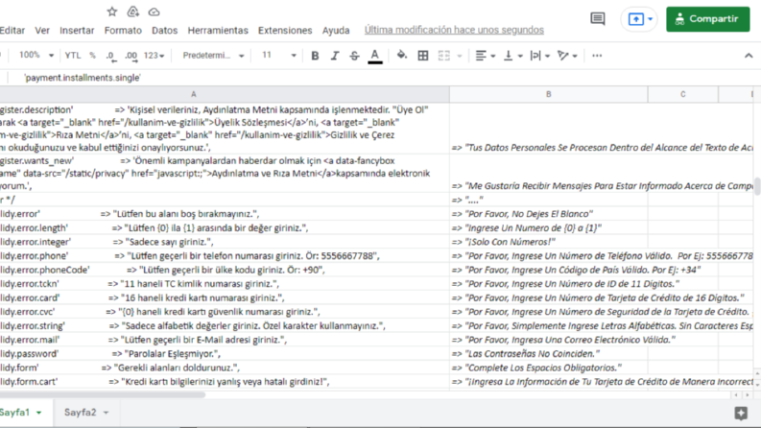
Task: Open the Ayuda menu
Action: 336,30
